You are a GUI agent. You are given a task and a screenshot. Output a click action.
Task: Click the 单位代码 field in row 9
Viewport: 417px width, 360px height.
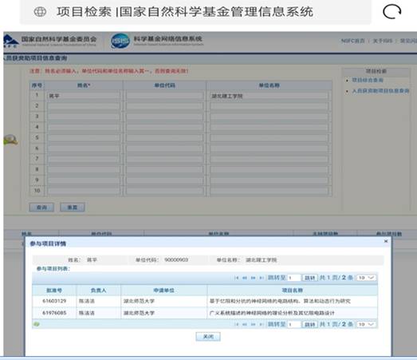tap(164, 180)
